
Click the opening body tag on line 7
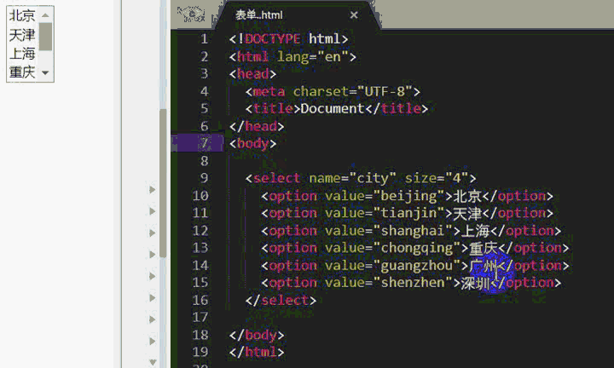tap(252, 143)
